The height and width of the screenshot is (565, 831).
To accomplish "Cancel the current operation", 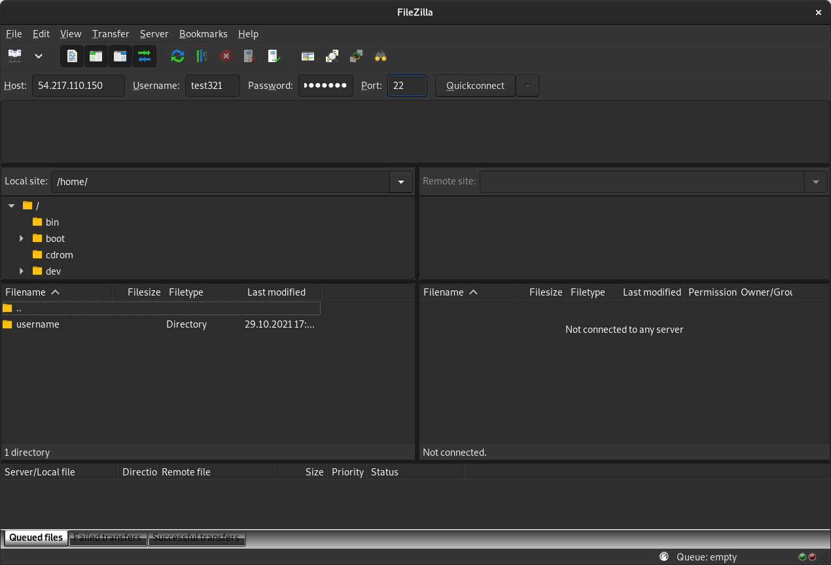I will pos(226,56).
